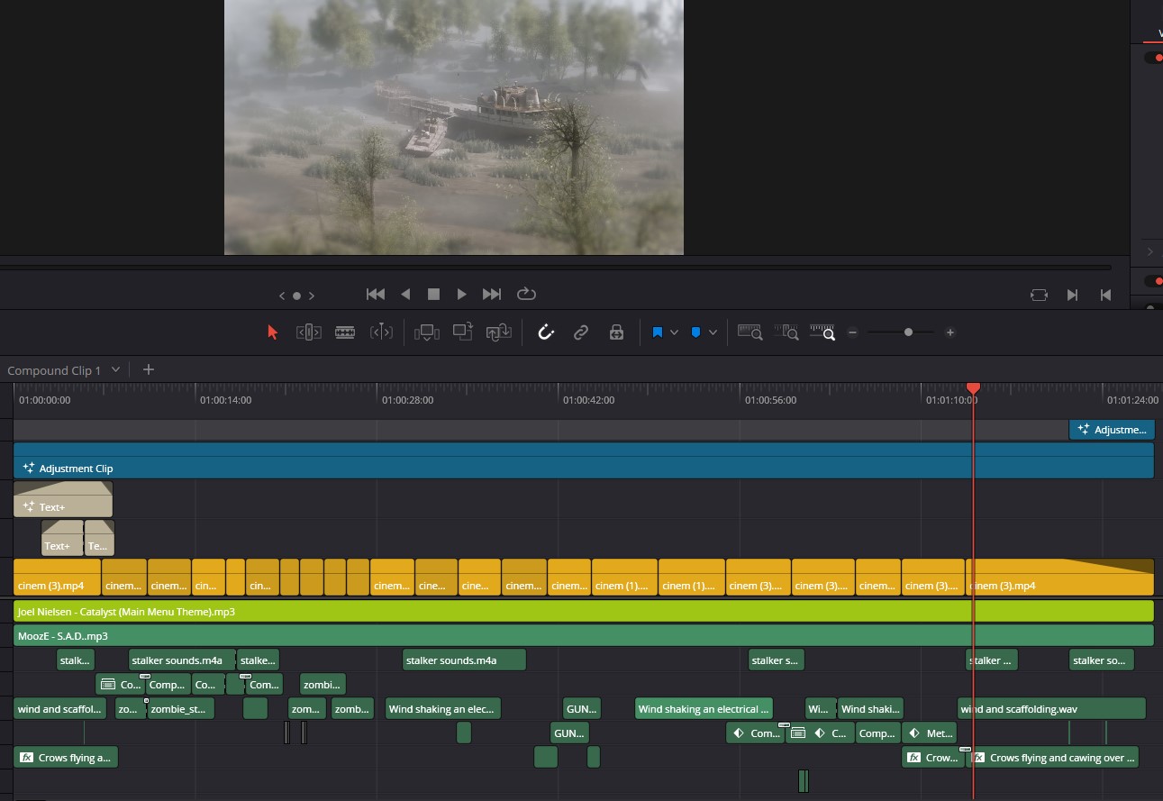The height and width of the screenshot is (801, 1163).
Task: Expand the collapsed section chevron in the inspector
Action: 1149,252
